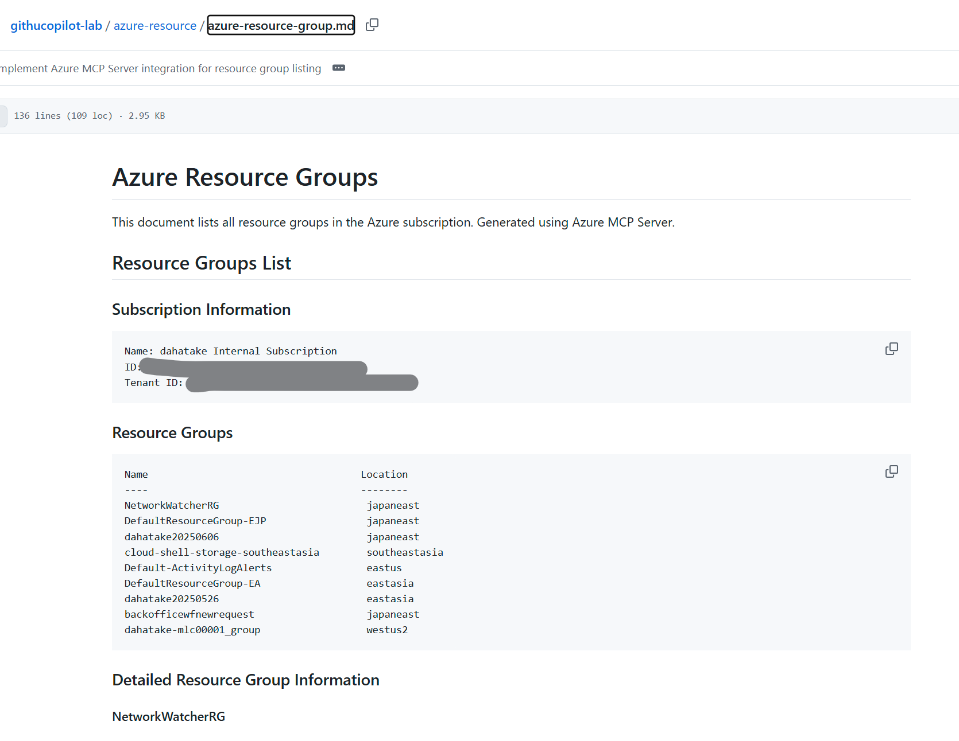Click the dahatake-mlc00001_group table entry

pos(192,629)
